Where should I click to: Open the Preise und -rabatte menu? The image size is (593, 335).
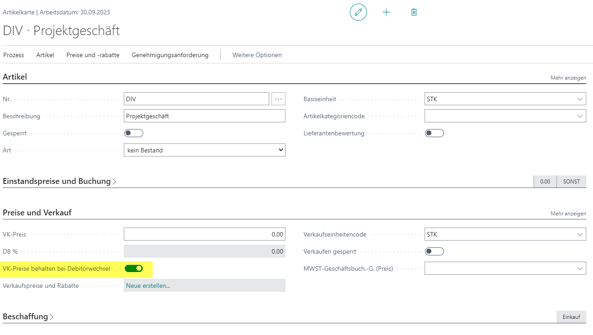click(93, 55)
